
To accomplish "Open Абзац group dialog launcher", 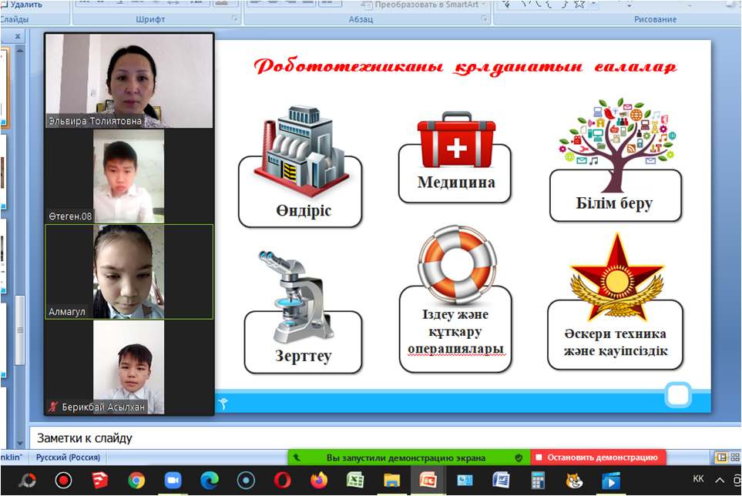I will tap(484, 18).
